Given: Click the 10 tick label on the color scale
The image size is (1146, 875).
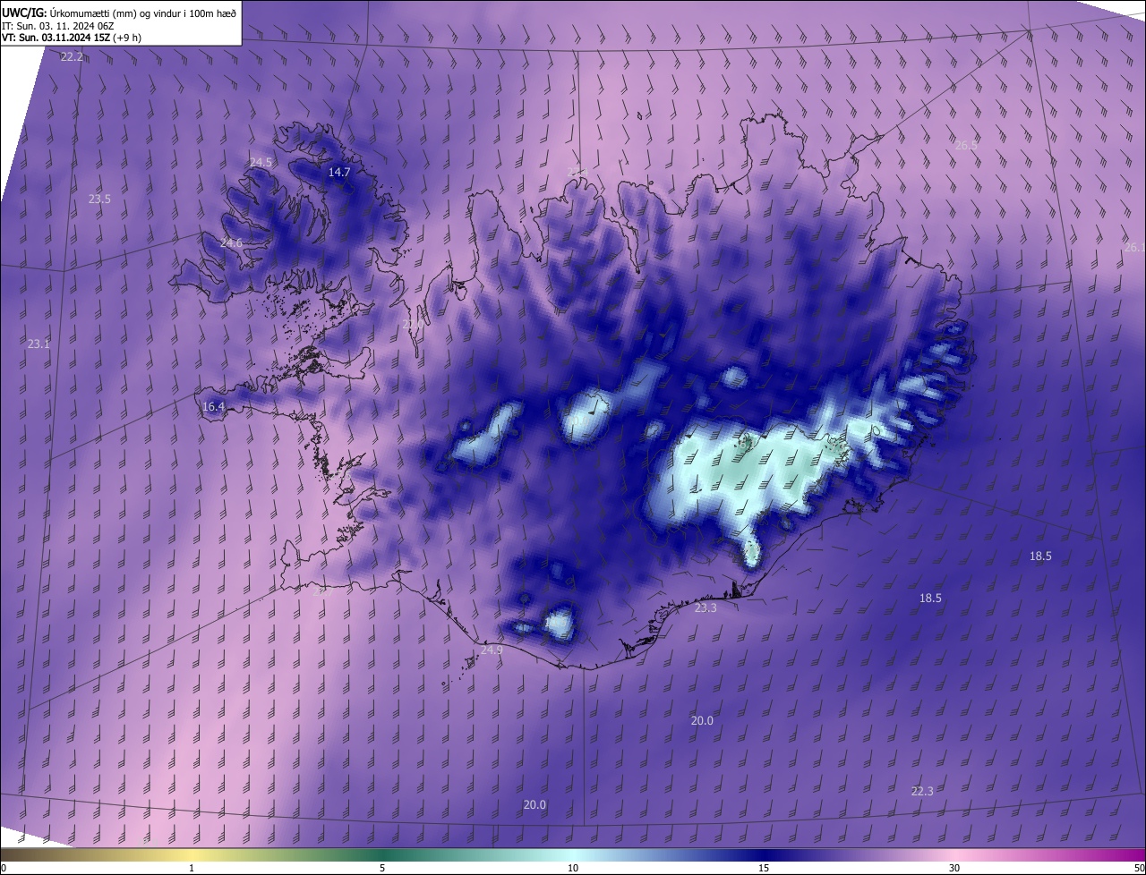Looking at the screenshot, I should click(573, 868).
